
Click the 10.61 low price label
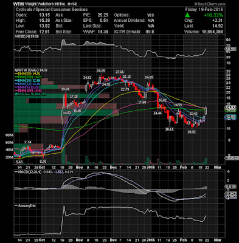pos(169,129)
